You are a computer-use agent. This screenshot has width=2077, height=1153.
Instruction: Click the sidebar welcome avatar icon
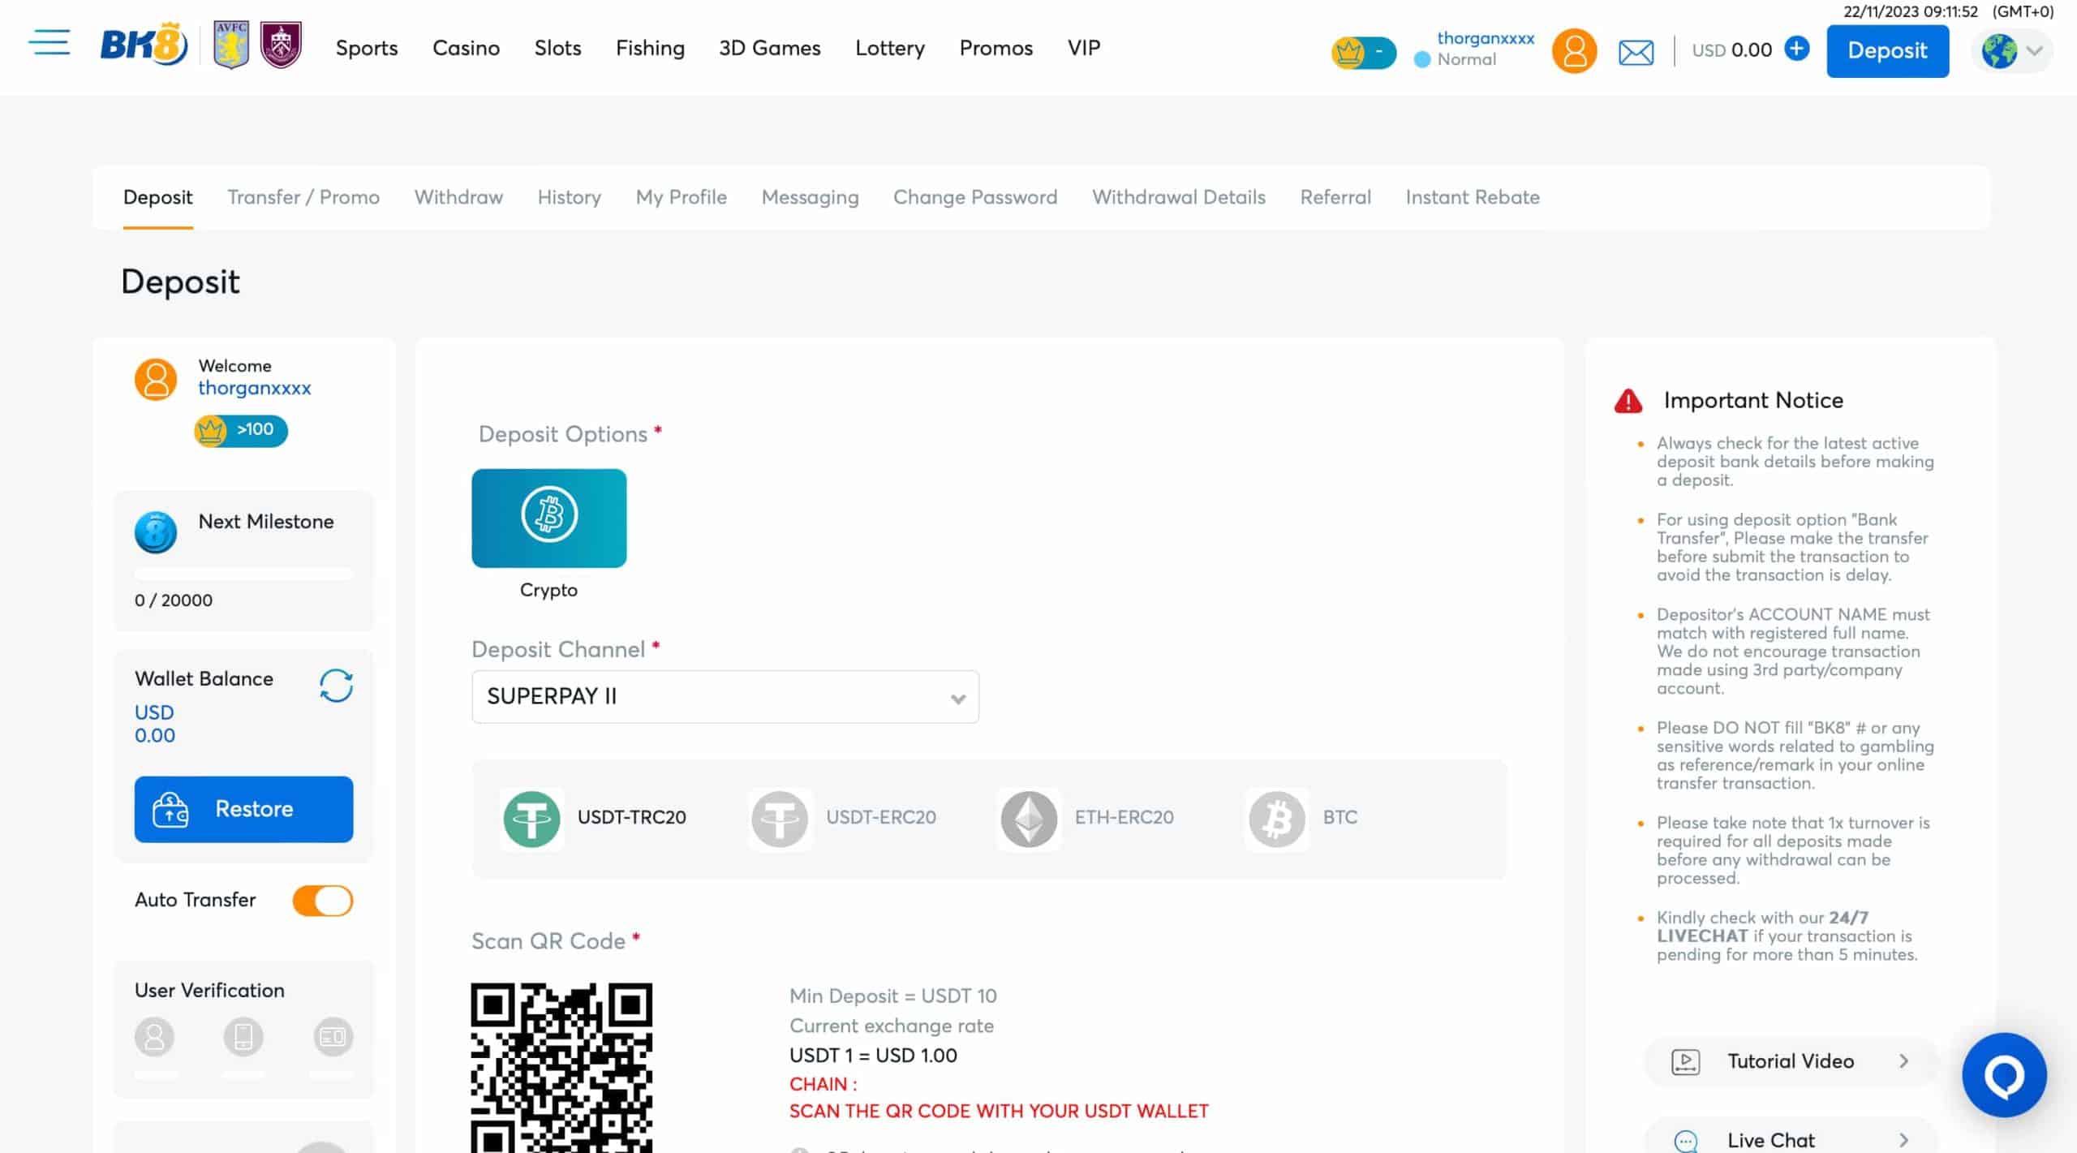coord(156,379)
